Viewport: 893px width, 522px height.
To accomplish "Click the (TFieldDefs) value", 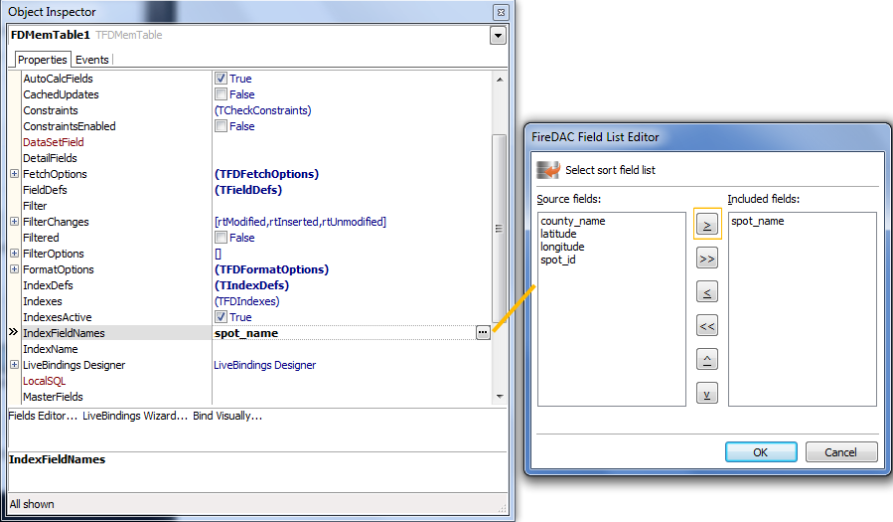I will 248,190.
